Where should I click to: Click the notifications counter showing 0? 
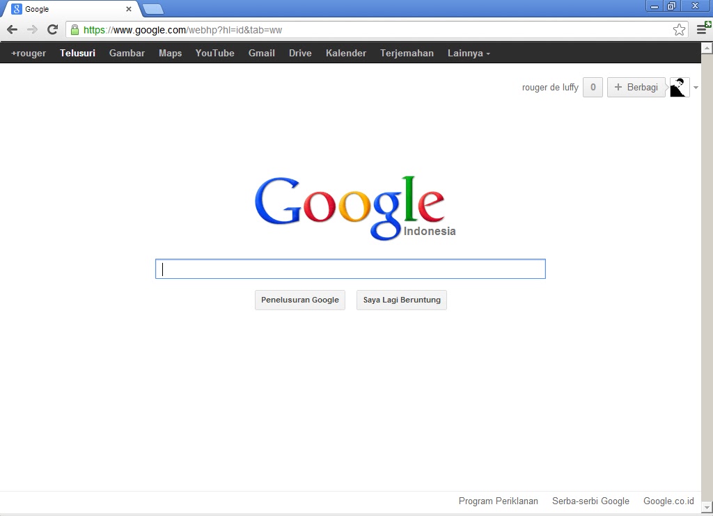pyautogui.click(x=593, y=87)
